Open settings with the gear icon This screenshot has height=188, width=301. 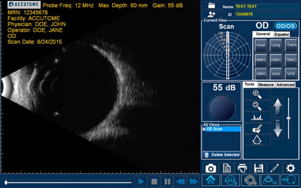[290, 168]
